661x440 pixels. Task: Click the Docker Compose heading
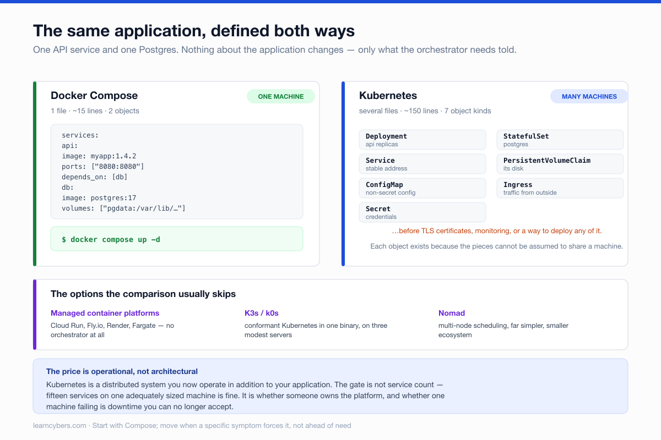[94, 96]
